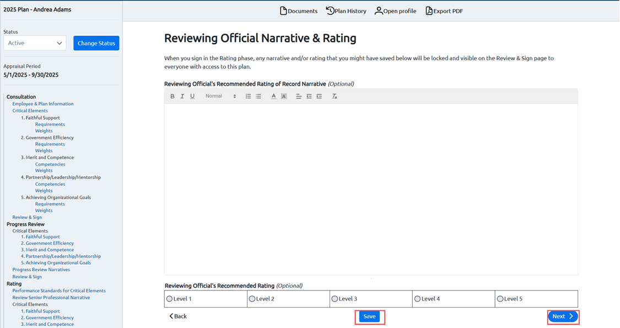Viewport: 620px width, 328px height.
Task: Open Competencies under Merit and Competence
Action: coord(50,164)
